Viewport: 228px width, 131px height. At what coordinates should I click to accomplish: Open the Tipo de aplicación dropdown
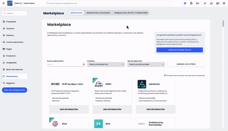click(146, 64)
